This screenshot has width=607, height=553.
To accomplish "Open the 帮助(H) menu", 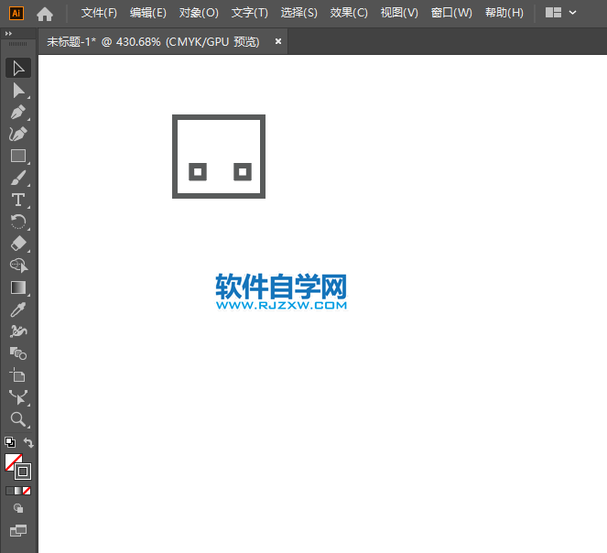I will [504, 13].
